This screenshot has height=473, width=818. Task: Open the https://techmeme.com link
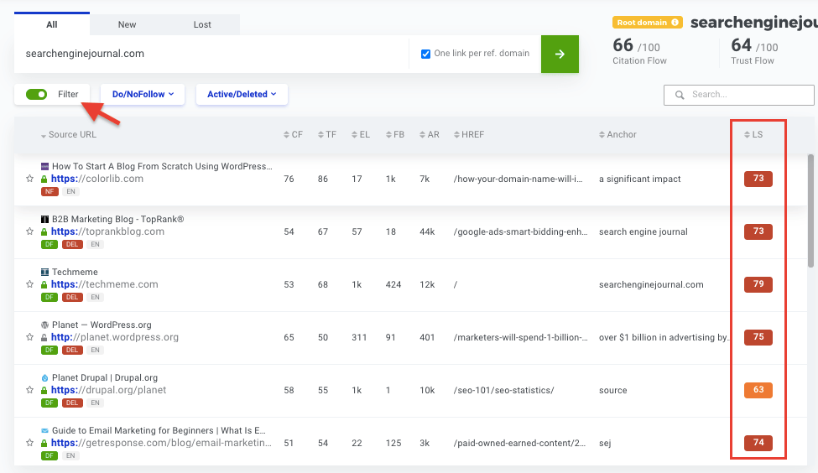[104, 284]
